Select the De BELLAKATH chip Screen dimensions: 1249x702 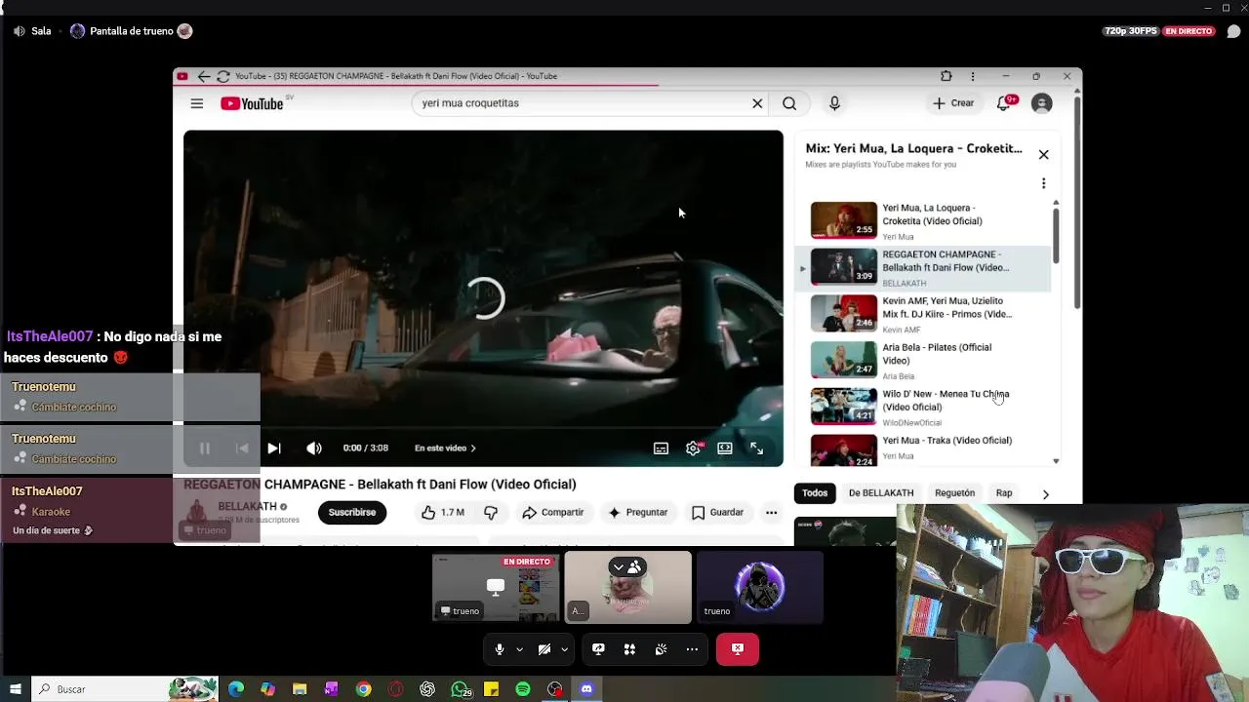(881, 493)
